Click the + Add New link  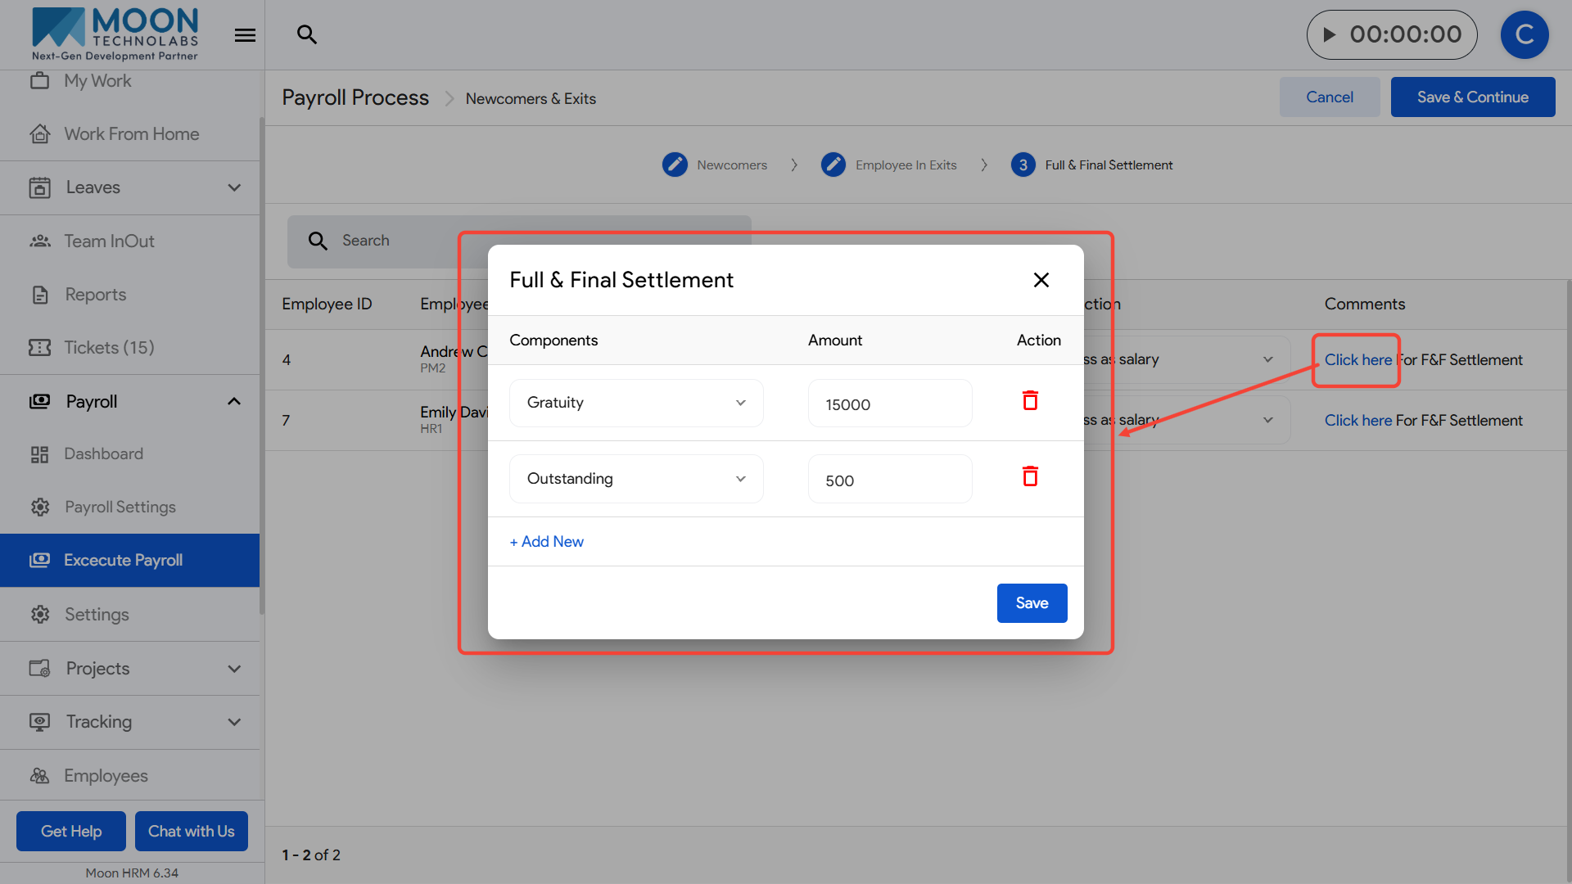547,542
